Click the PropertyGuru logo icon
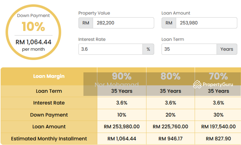This screenshot has width=241, height=145. (x=197, y=84)
